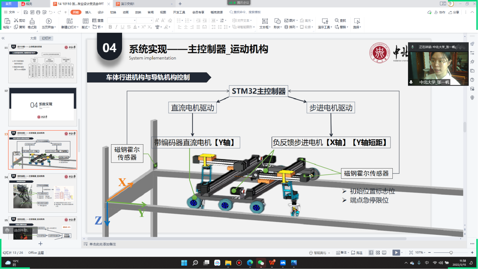Viewport: 478px width, 269px height.
Task: Open the font name dropdown
Action: click(135, 21)
